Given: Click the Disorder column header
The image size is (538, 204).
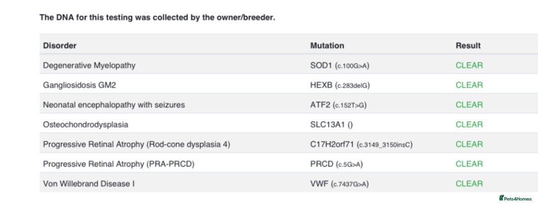Looking at the screenshot, I should pos(60,46).
